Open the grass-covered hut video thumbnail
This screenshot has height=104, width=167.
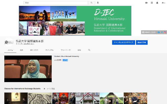[x=112, y=98]
